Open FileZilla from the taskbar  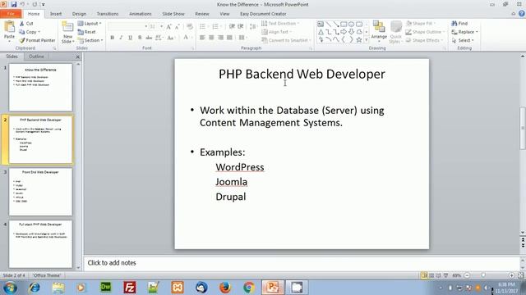tap(130, 287)
